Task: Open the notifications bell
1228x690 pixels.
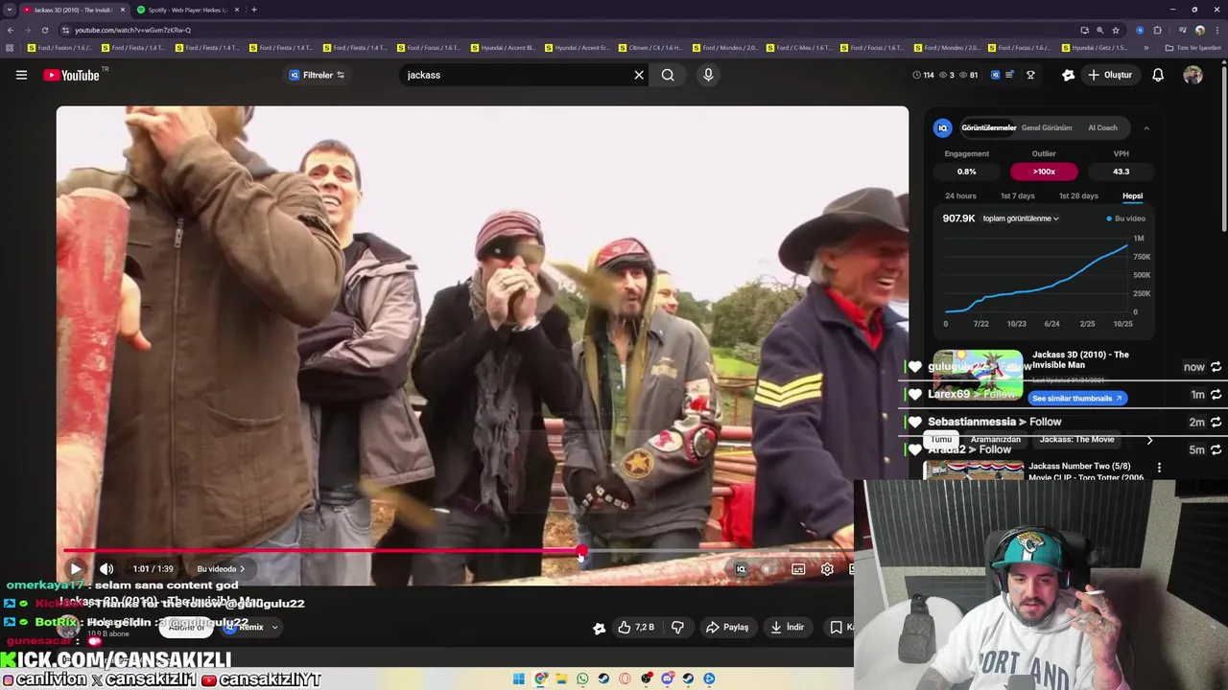Action: coord(1158,75)
